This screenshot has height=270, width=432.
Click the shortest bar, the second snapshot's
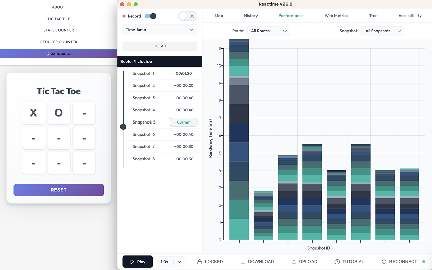pos(264,216)
